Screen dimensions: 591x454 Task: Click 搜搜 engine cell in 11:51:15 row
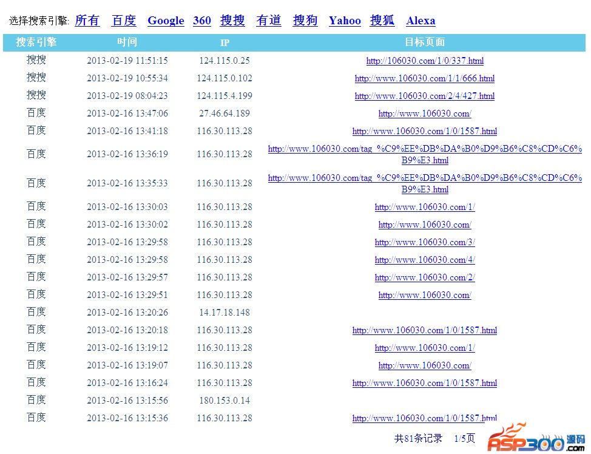(x=36, y=60)
